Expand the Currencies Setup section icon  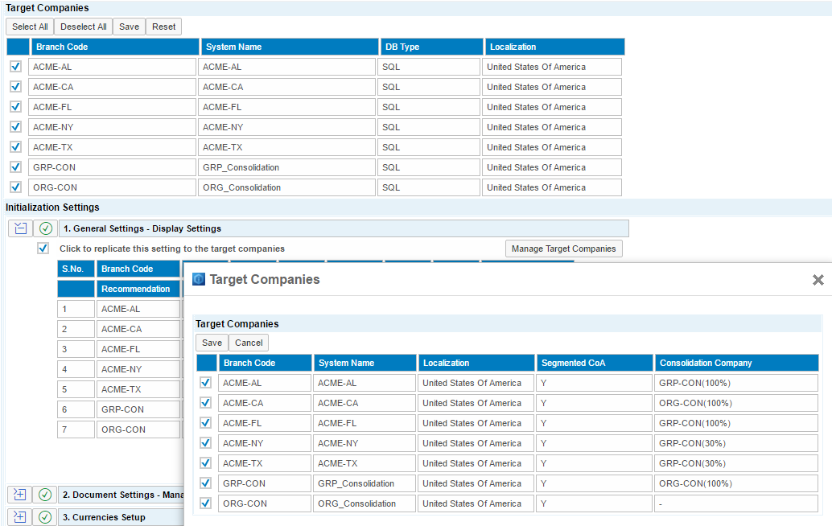click(20, 517)
